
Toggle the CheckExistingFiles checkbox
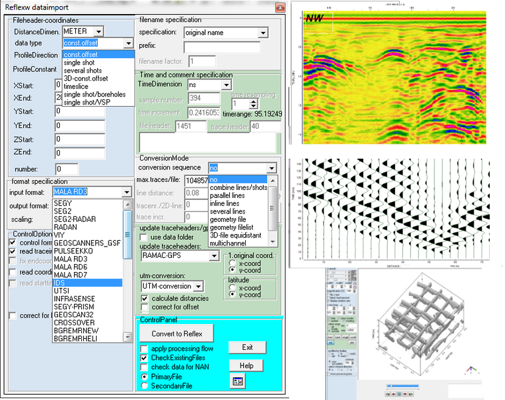145,358
